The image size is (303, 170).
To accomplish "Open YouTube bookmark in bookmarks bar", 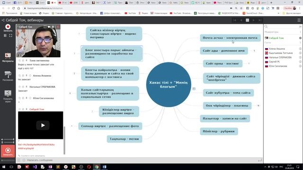I will [x=130, y=13].
